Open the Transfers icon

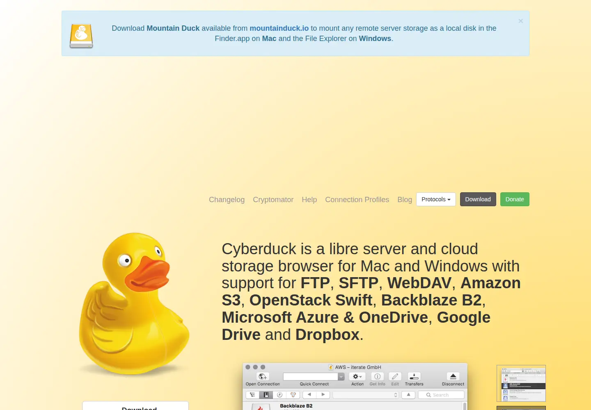pyautogui.click(x=414, y=376)
